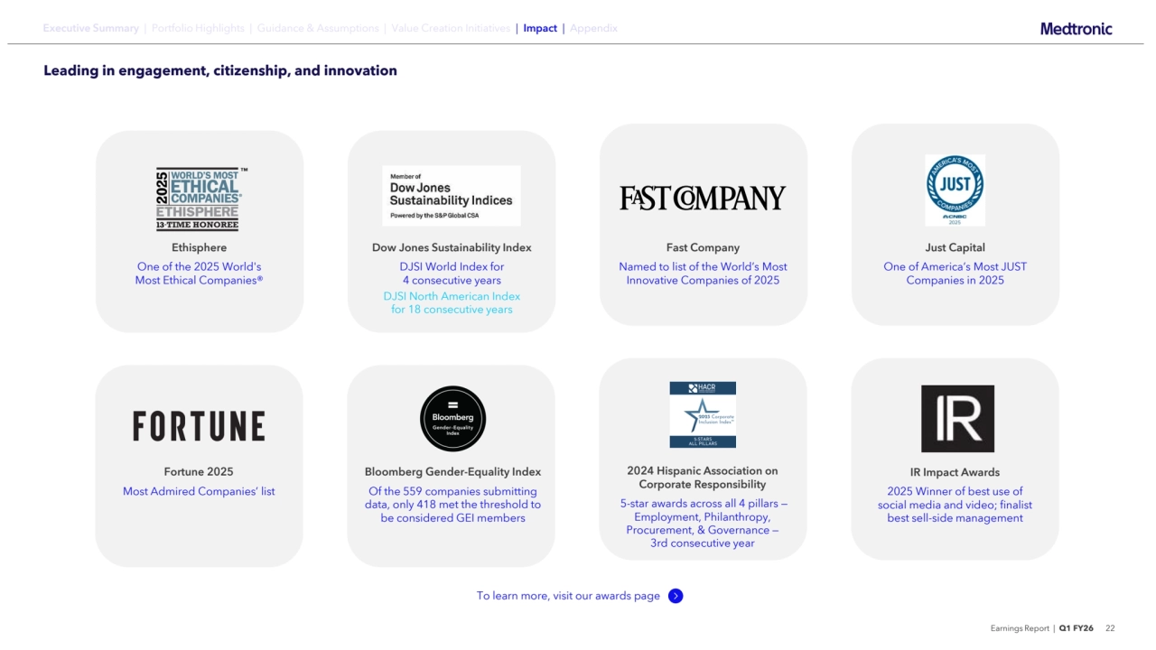
Task: Click the Fast Company logo
Action: pyautogui.click(x=703, y=199)
